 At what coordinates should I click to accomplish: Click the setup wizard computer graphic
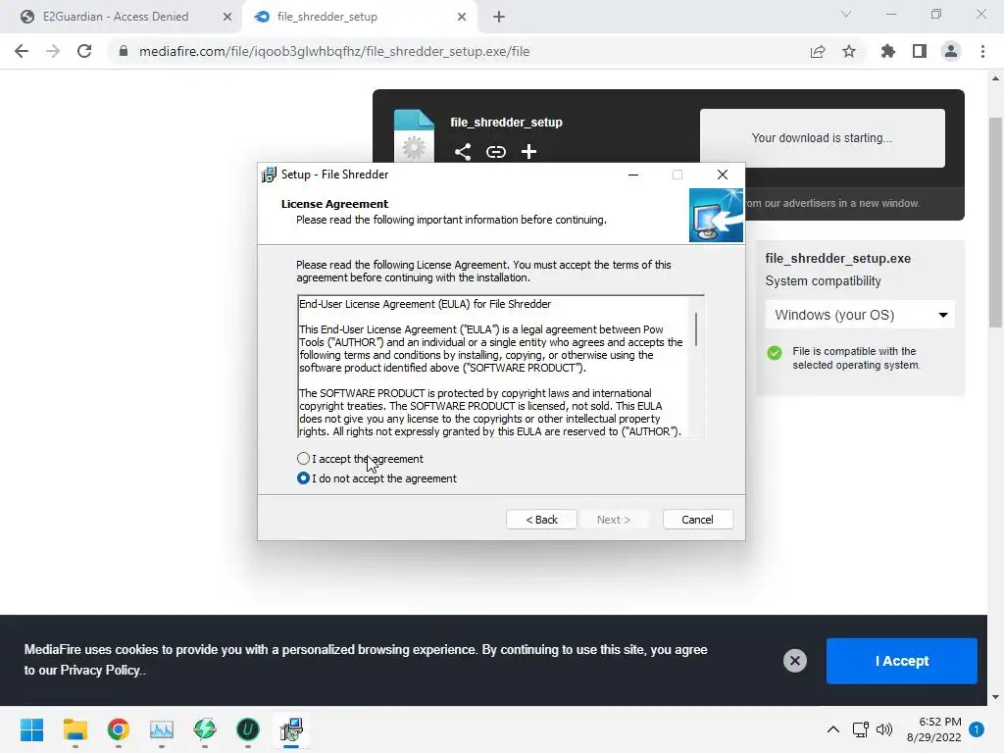[716, 215]
